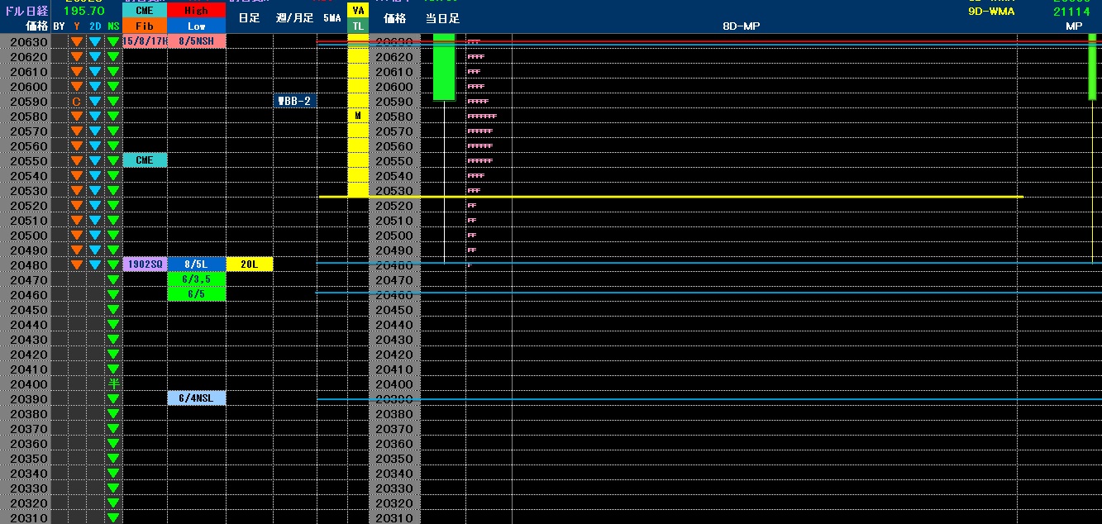Click the orange Y triangle in row 20630
The height and width of the screenshot is (524, 1102).
tap(77, 41)
